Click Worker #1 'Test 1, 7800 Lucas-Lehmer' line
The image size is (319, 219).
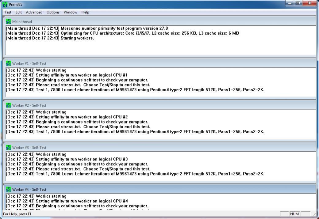135,89
